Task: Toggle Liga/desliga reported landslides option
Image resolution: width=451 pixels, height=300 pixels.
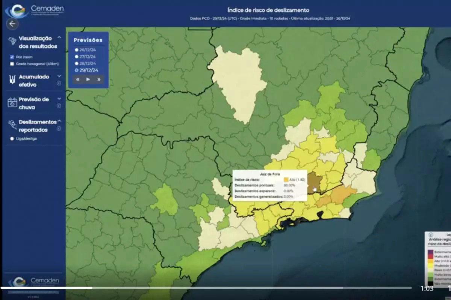Action: point(12,139)
